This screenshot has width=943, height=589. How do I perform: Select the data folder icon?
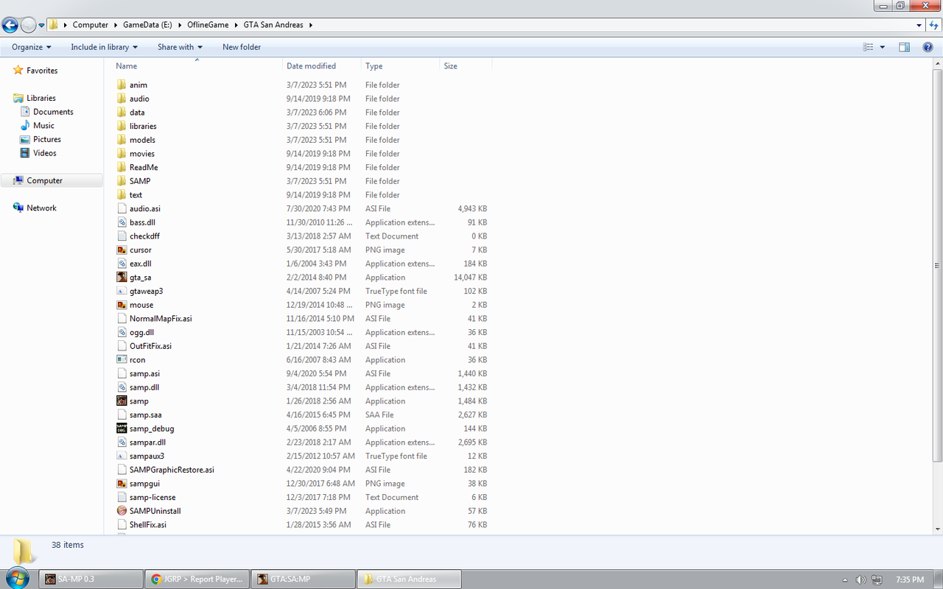122,113
